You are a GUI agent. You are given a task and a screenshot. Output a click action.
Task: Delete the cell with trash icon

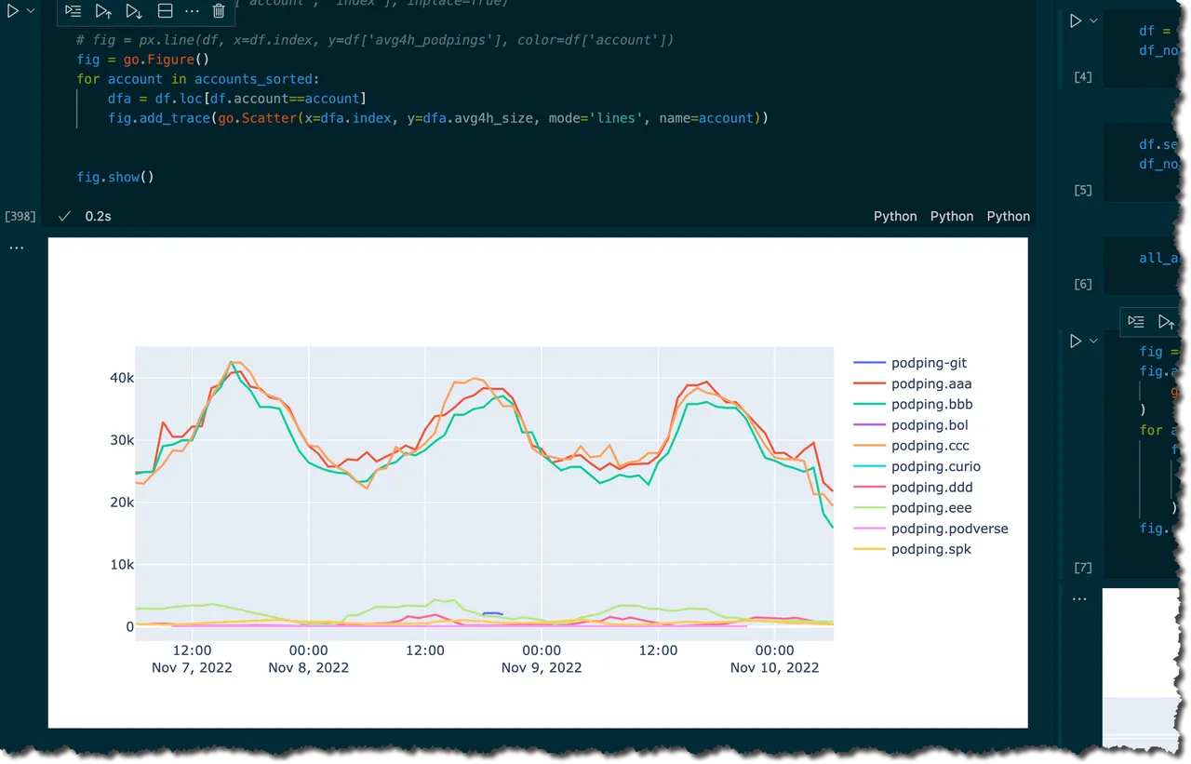tap(219, 11)
